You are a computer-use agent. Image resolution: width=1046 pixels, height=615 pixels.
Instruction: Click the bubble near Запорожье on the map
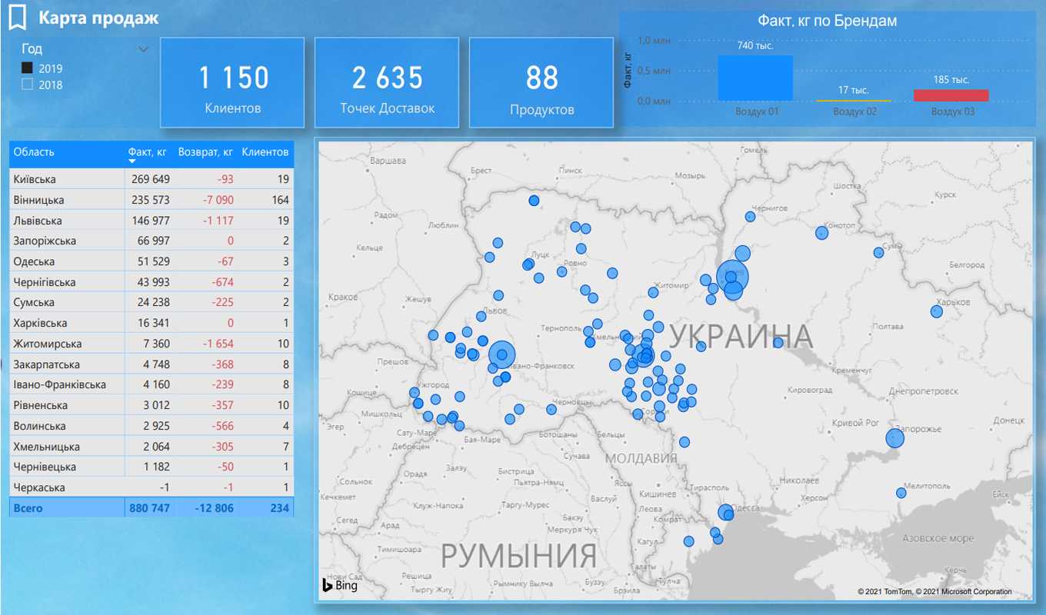tap(894, 438)
